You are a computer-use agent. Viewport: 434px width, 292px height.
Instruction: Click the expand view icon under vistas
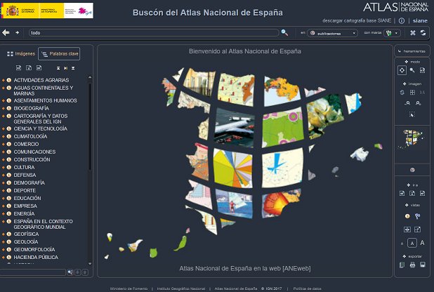point(417,230)
